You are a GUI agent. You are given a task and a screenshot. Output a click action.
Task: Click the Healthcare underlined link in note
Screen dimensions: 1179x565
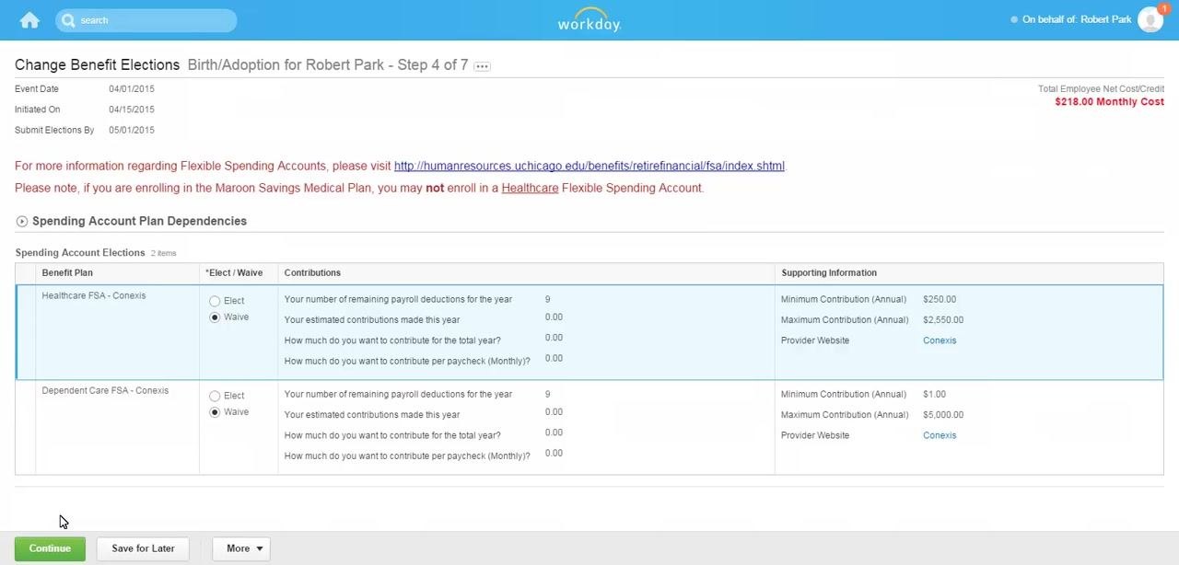tap(530, 188)
